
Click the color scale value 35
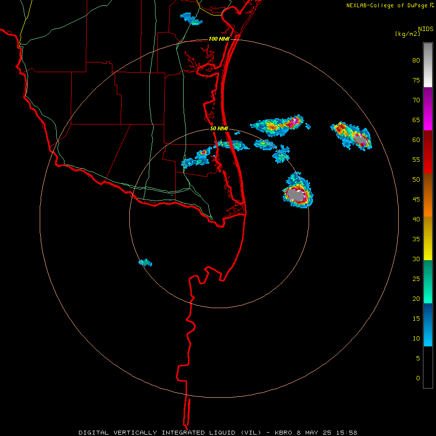pos(416,239)
